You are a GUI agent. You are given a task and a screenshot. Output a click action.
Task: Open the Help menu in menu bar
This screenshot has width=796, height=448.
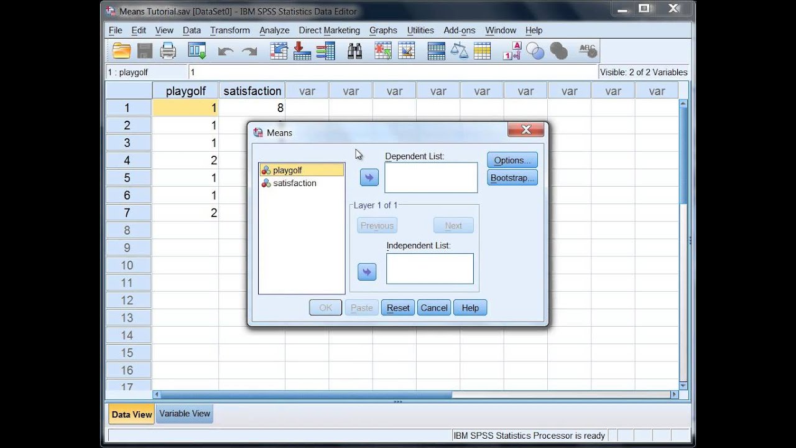(534, 30)
